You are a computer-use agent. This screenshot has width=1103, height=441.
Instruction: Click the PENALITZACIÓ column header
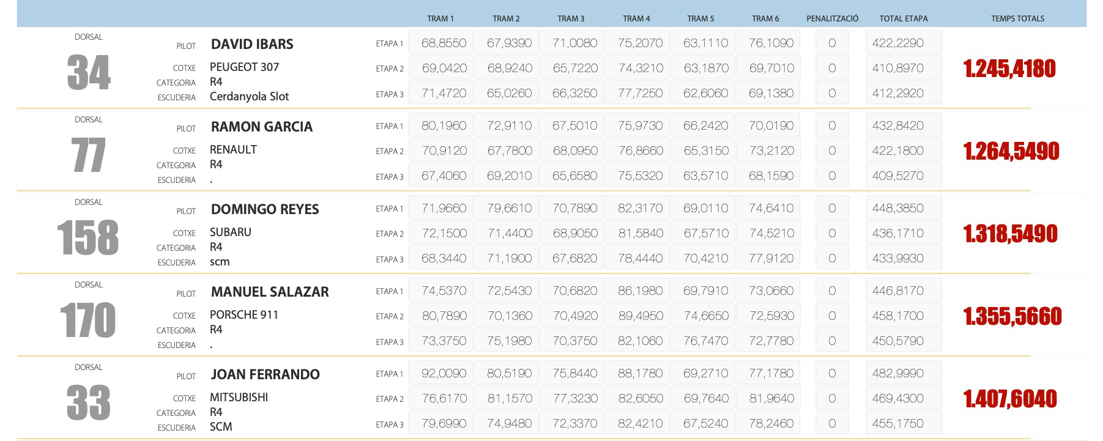(832, 18)
